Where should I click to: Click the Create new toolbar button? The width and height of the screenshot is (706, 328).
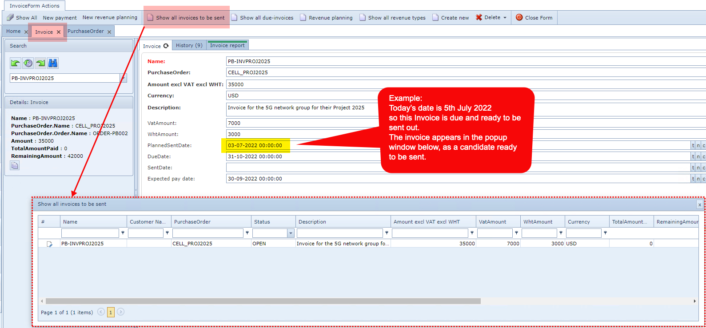point(451,18)
